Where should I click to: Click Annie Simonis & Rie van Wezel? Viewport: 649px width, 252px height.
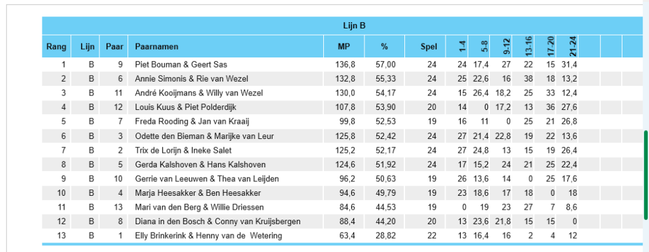(x=191, y=79)
